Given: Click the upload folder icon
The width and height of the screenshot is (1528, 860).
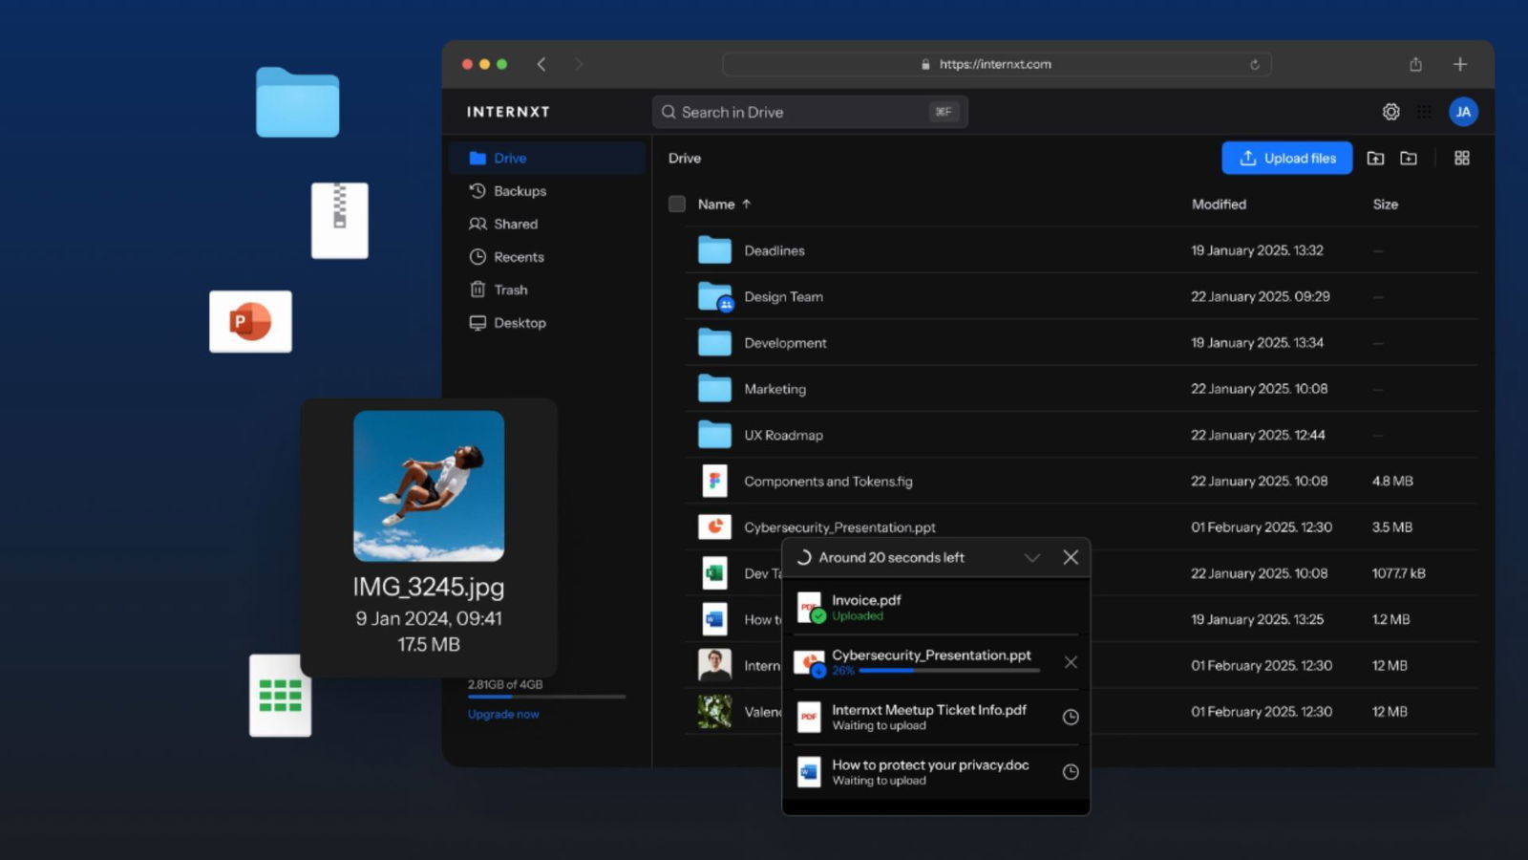Looking at the screenshot, I should tap(1375, 159).
